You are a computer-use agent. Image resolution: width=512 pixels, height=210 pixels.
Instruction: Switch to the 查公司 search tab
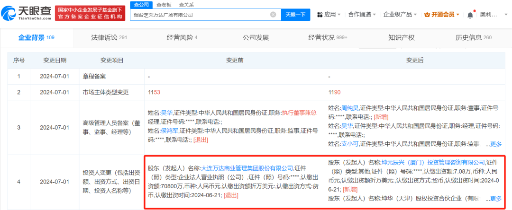141,5
